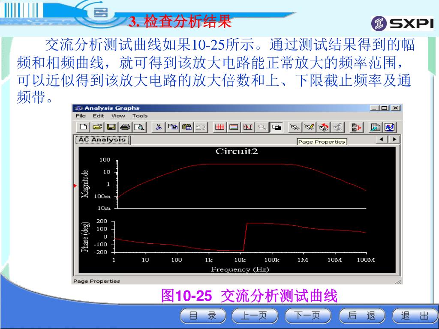
Task: Click the 目录 navigation button
Action: click(x=203, y=316)
